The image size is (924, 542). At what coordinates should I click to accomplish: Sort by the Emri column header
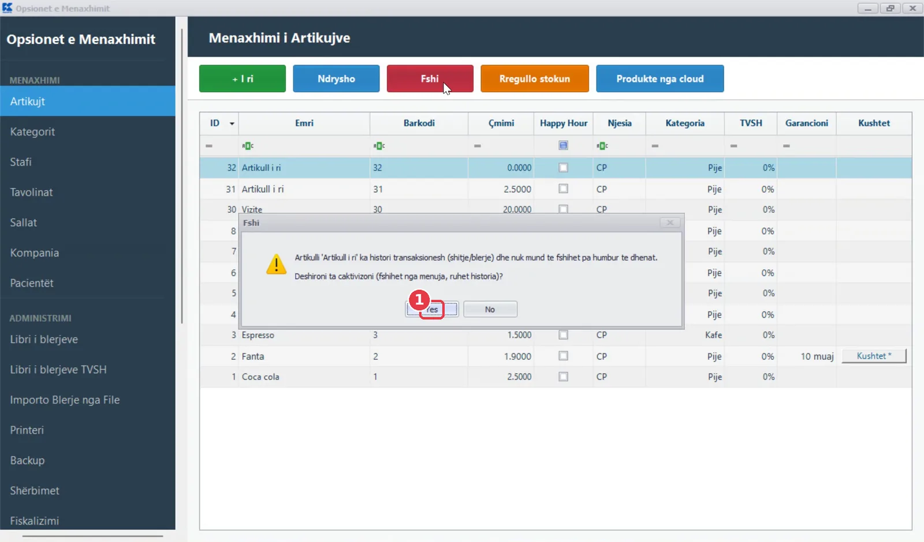pos(304,123)
